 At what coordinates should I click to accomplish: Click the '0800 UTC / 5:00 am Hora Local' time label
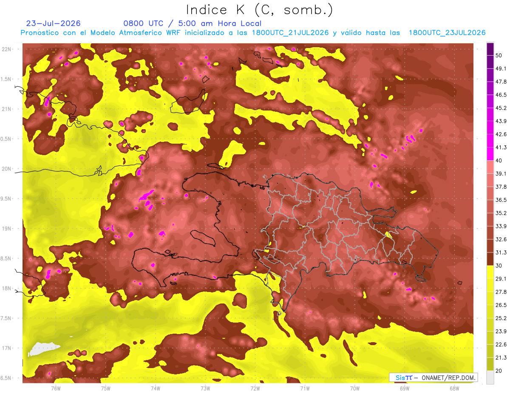pos(192,23)
